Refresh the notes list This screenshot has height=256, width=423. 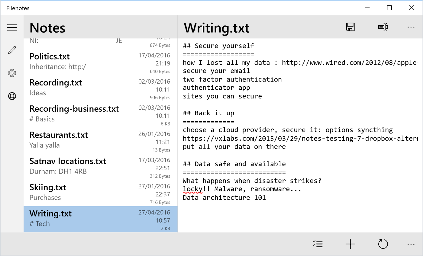383,244
